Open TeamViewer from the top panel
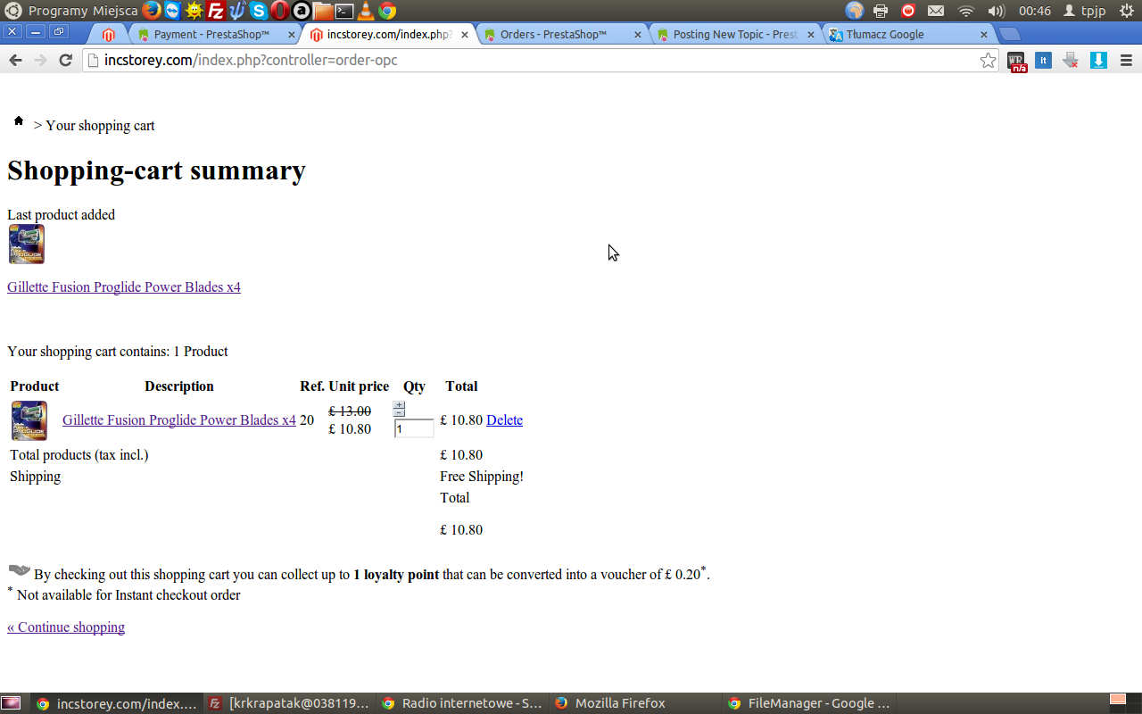Viewport: 1142px width, 714px height. (x=173, y=11)
